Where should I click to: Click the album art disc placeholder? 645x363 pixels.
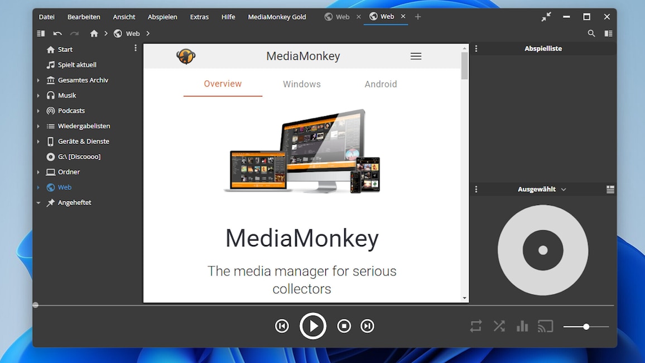(542, 250)
